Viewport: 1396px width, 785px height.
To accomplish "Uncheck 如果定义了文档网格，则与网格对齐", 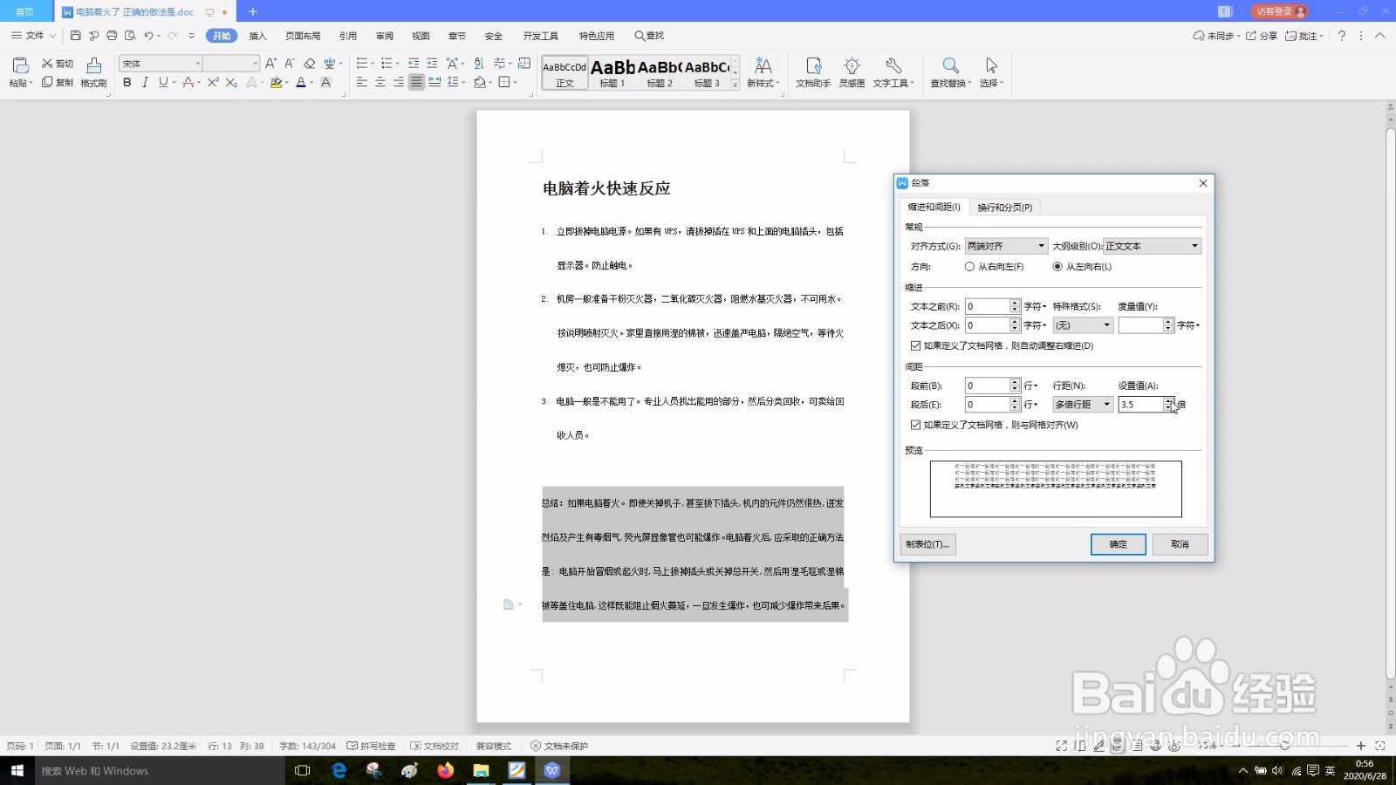I will 914,426.
